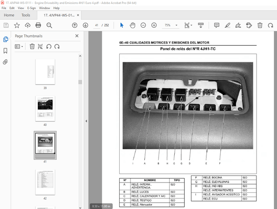The image size is (277, 209).
Task: Click the heading 'Panel de relés del N*R 4JH1-TC'
Action: coord(188,49)
